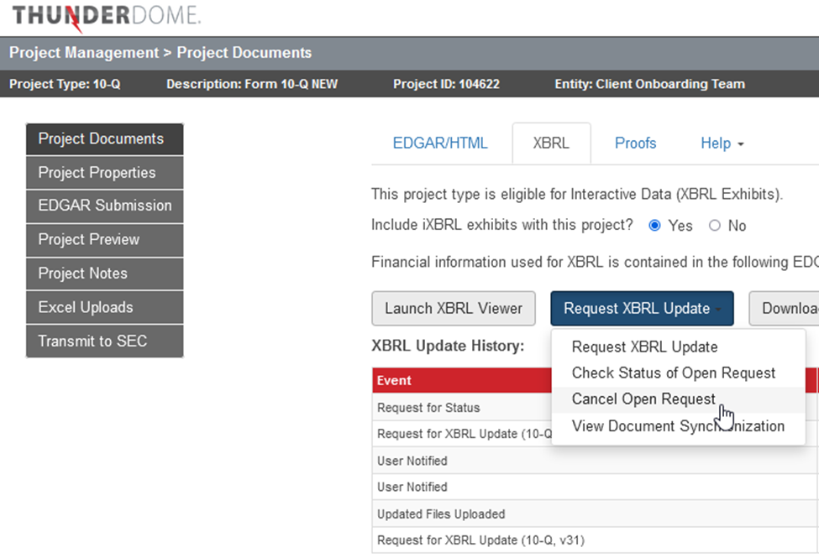Screen dimensions: 819x558
Task: Open Project Preview in sidebar
Action: 104,240
